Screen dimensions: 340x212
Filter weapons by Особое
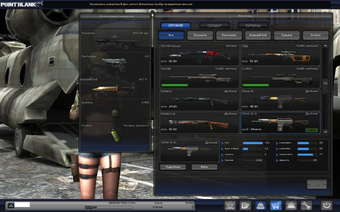pos(316,35)
